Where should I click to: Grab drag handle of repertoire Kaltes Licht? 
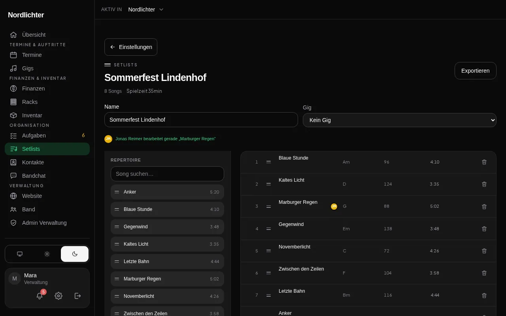[x=117, y=244]
